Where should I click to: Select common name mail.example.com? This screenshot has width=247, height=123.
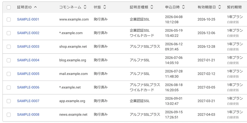73,74
